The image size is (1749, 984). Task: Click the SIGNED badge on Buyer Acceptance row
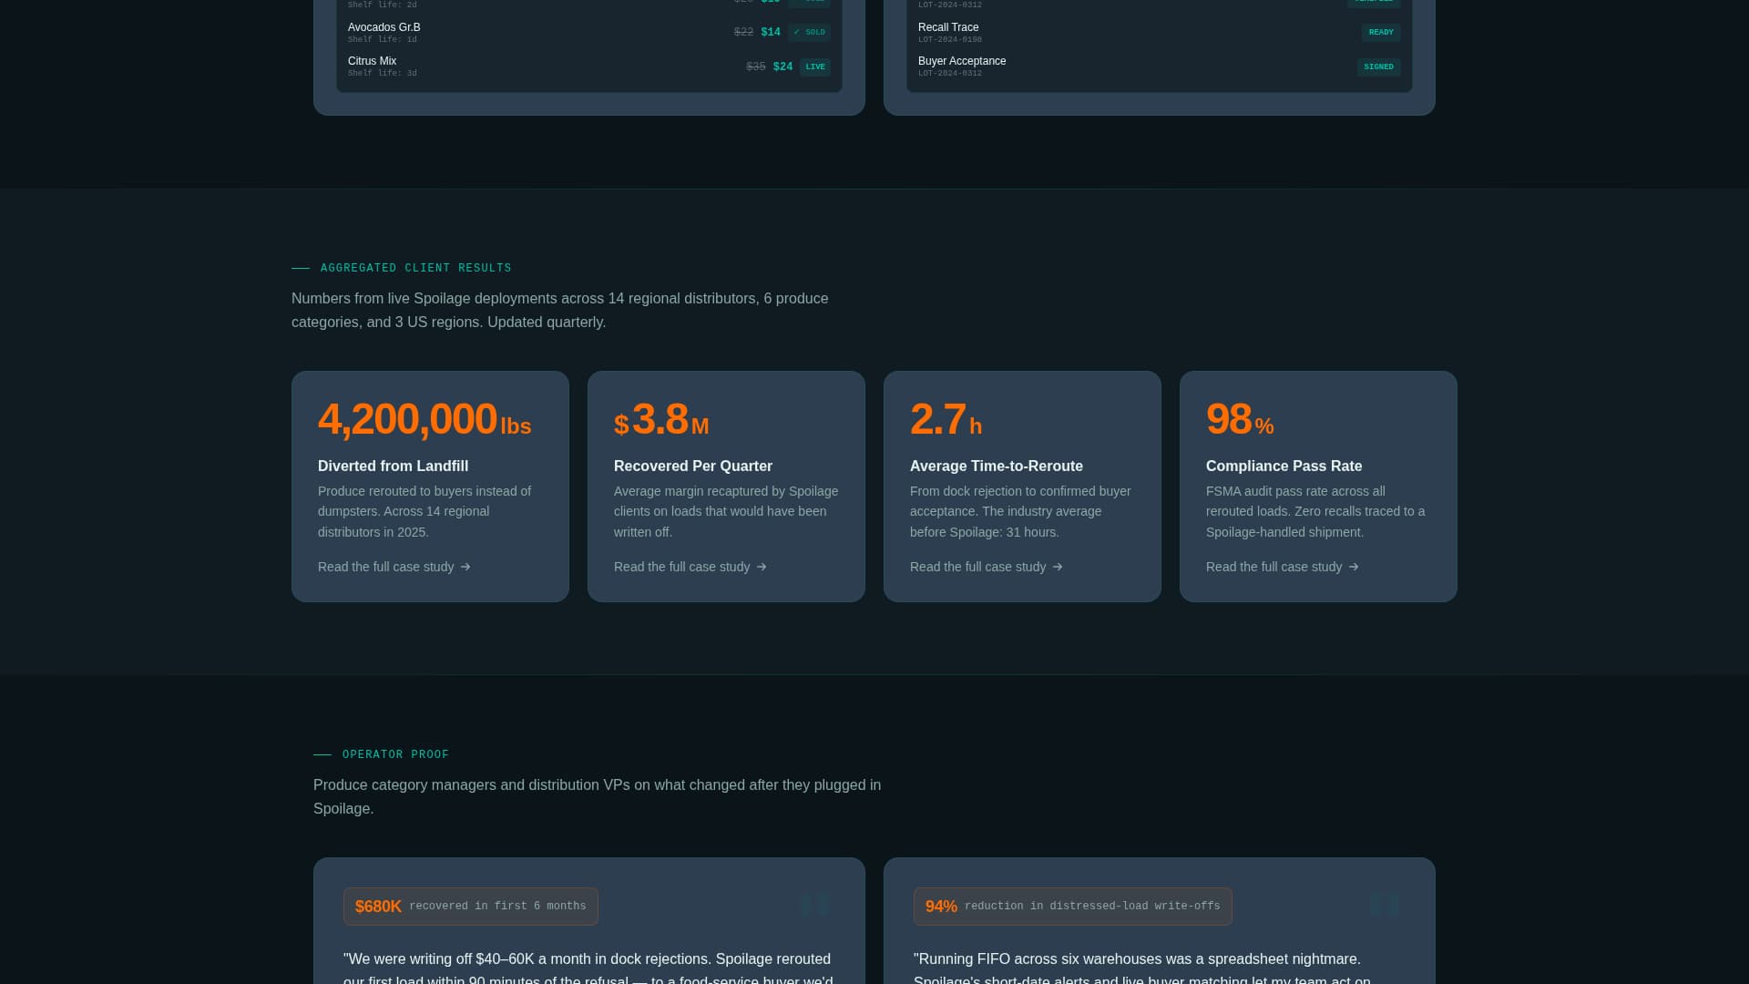pos(1379,67)
